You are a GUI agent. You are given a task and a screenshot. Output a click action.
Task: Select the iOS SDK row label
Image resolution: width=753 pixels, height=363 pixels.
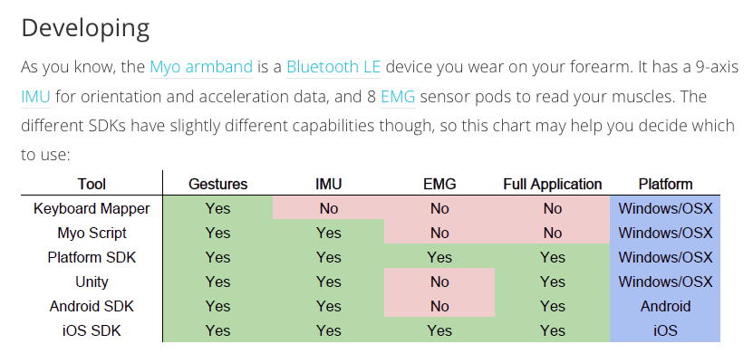[92, 330]
